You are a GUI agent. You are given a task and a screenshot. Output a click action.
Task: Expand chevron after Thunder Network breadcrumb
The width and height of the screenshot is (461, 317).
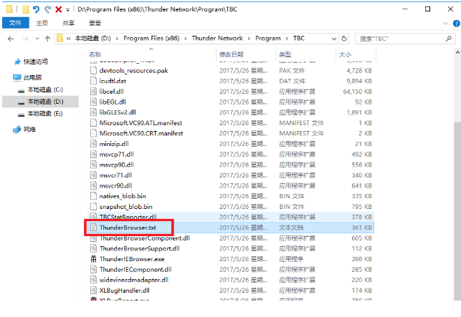tap(249, 39)
